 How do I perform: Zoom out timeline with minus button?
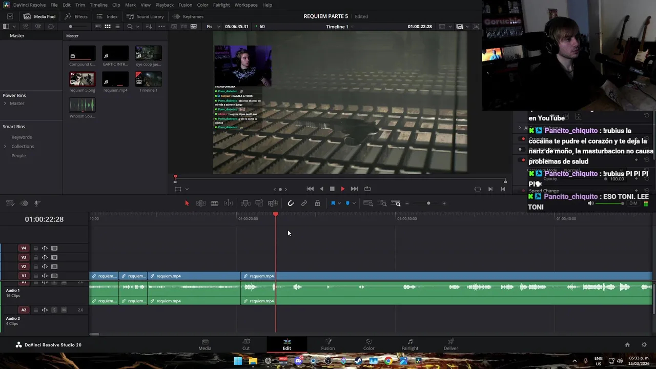[407, 203]
